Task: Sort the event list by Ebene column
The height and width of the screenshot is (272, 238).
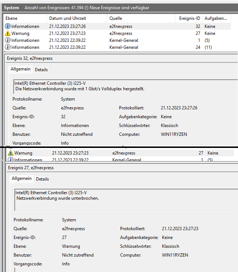Action: click(25, 18)
